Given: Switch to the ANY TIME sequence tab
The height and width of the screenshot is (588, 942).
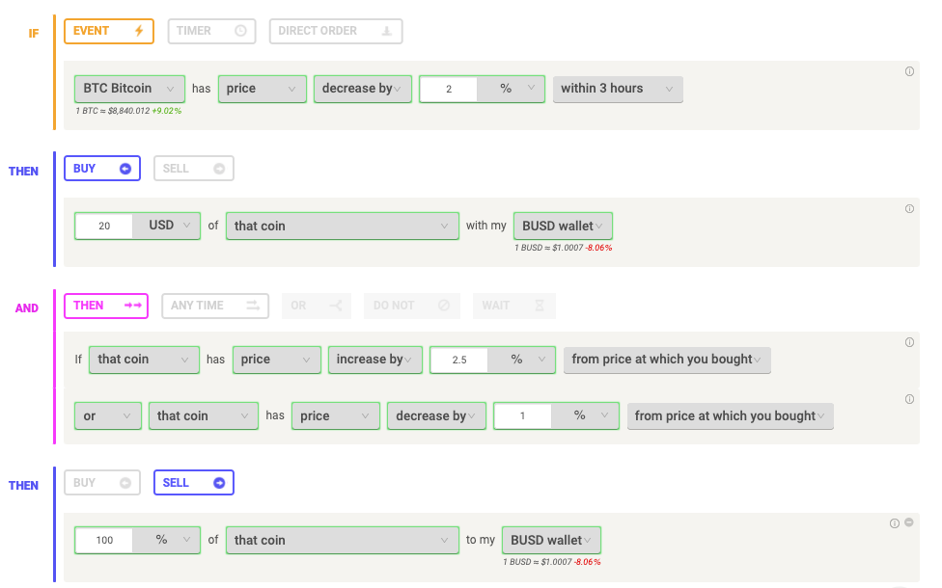Looking at the screenshot, I should click(215, 306).
